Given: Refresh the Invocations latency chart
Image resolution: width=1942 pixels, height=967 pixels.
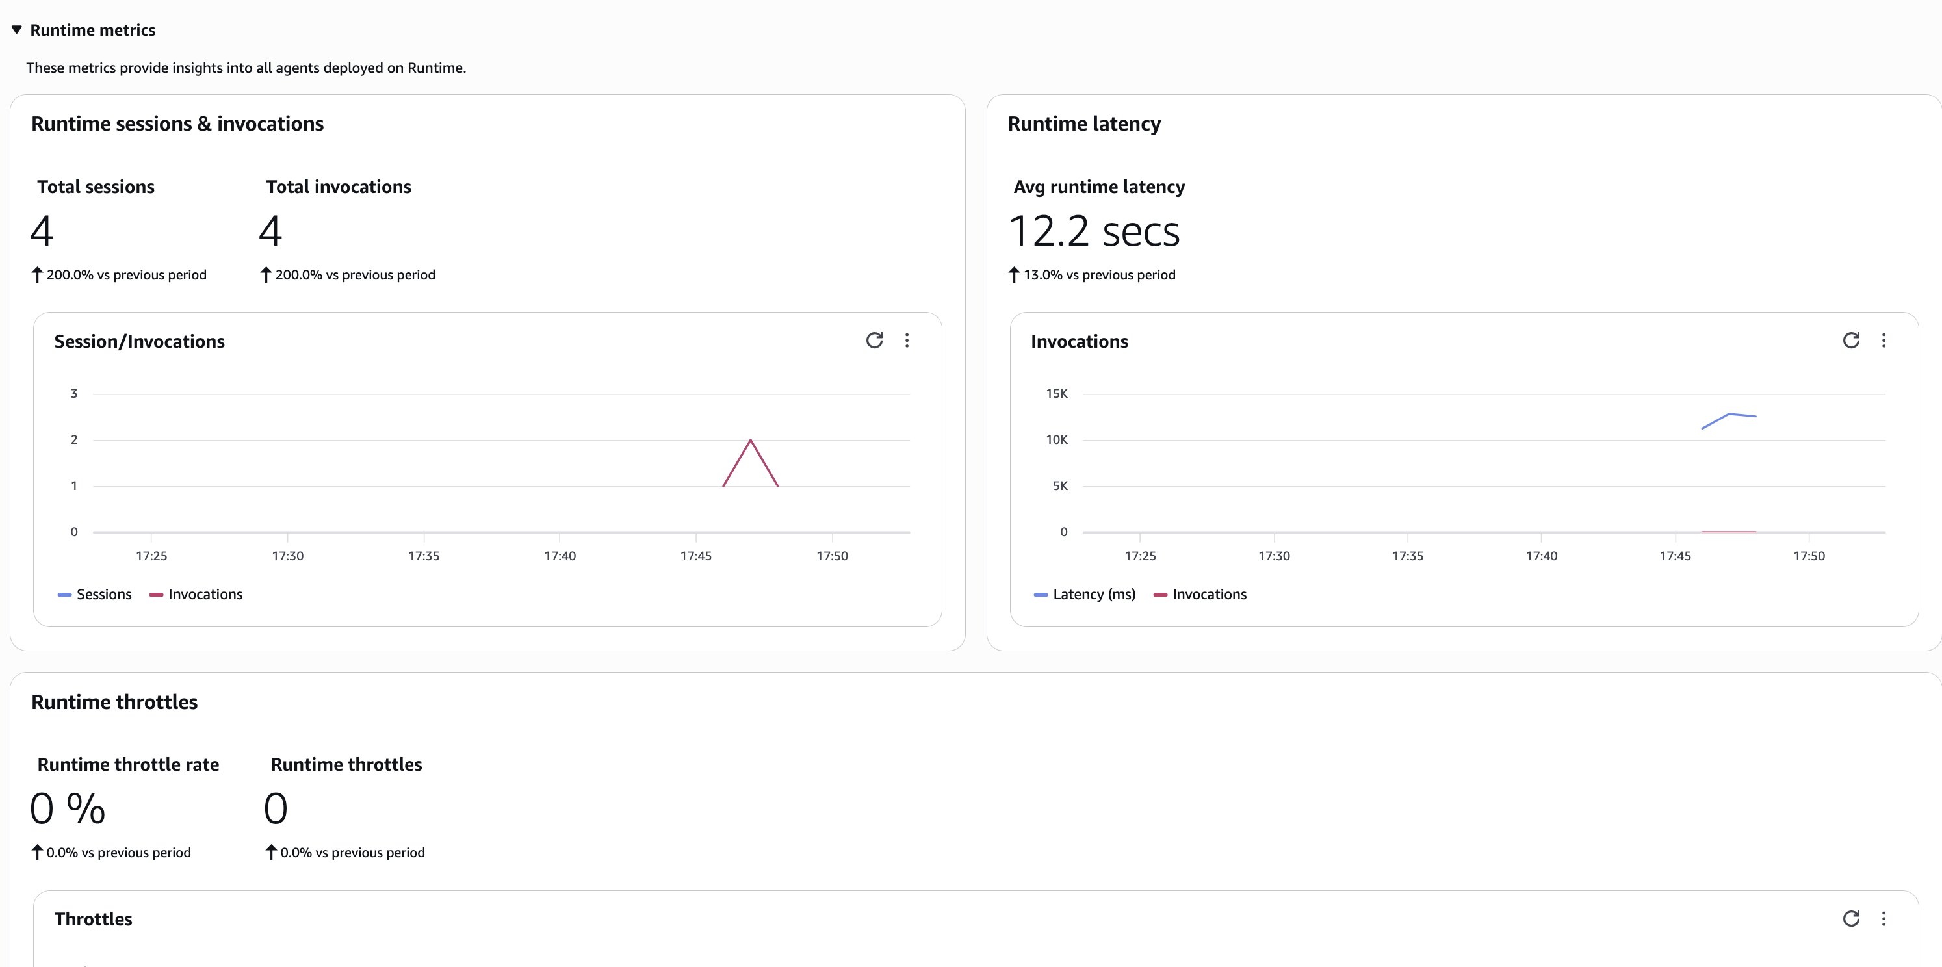Looking at the screenshot, I should pyautogui.click(x=1851, y=341).
